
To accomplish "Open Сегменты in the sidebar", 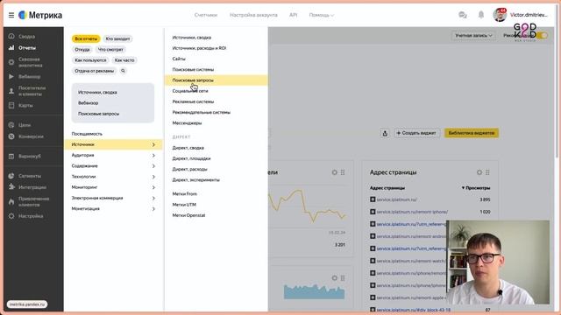I will pos(29,176).
